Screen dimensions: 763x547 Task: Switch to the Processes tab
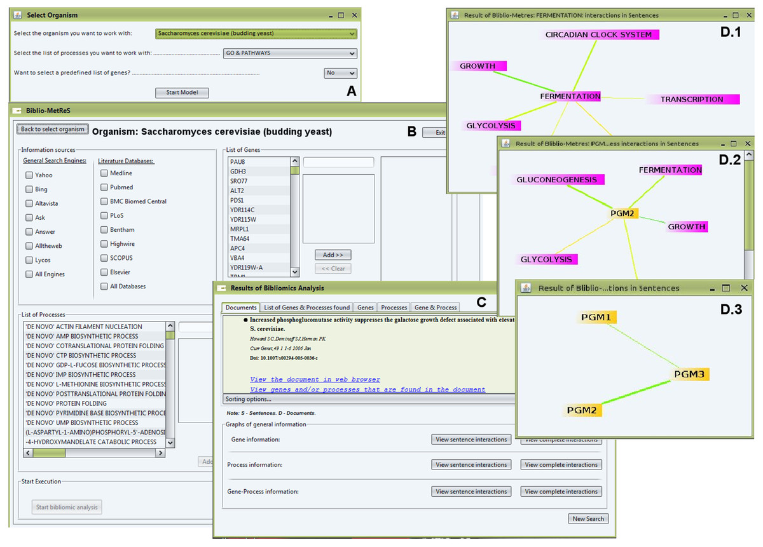(x=394, y=307)
